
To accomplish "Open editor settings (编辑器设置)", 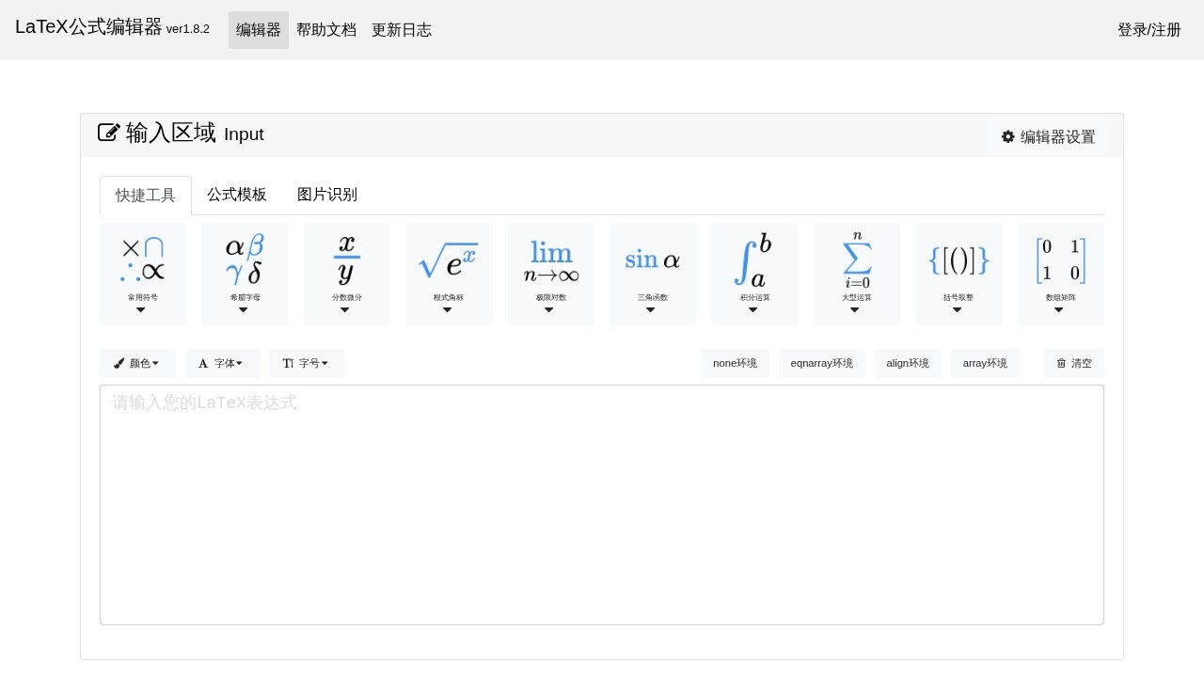I will (x=1048, y=137).
